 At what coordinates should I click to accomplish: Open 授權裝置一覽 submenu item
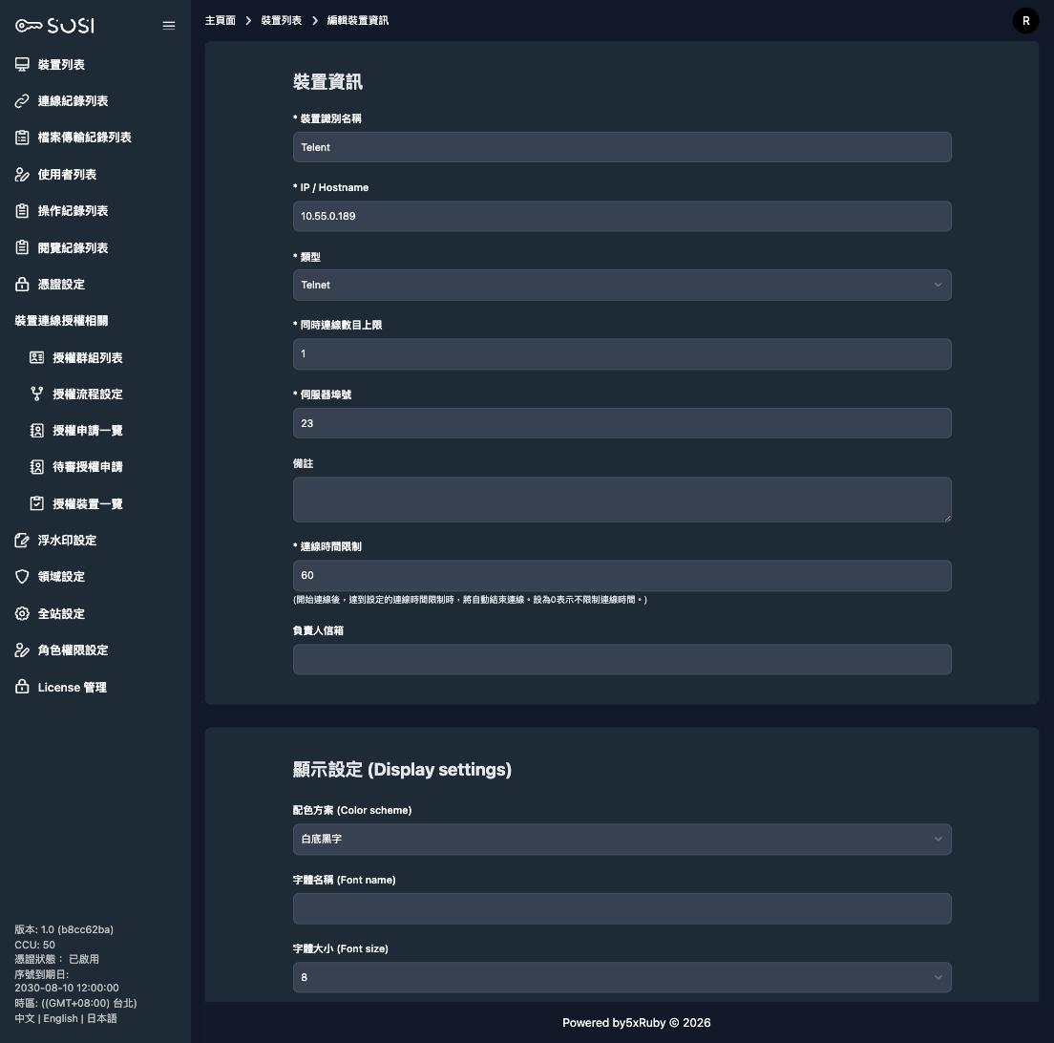pos(88,503)
